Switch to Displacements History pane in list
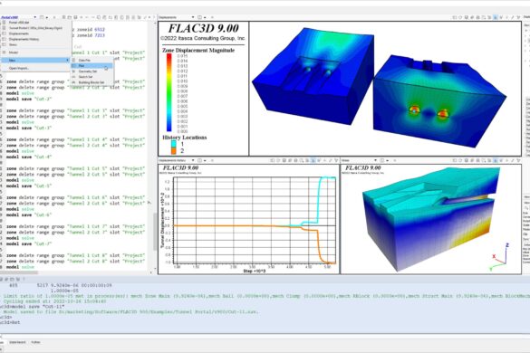 coord(24,39)
